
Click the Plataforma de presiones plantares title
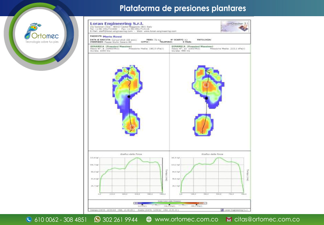[183, 8]
